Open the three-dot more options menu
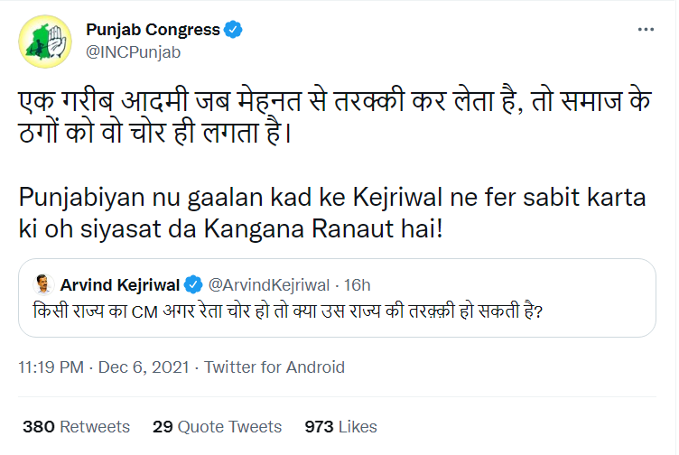This screenshot has height=455, width=679. point(646,30)
